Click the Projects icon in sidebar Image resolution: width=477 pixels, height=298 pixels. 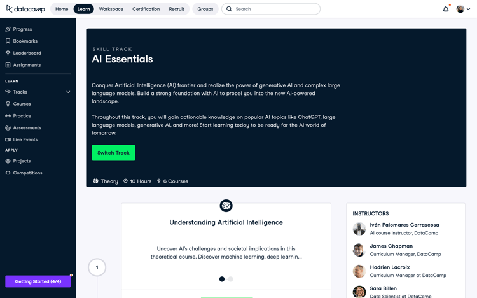tap(8, 161)
